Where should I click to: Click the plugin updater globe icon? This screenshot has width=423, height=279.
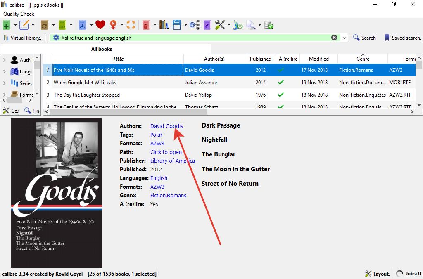[x=238, y=25]
